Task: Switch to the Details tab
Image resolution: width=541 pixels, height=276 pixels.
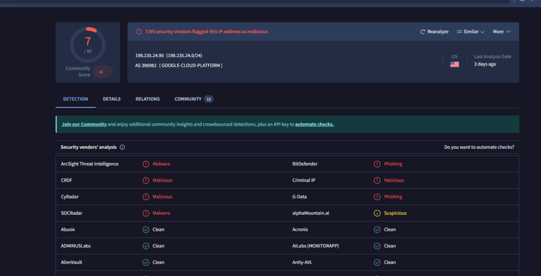Action: [111, 99]
